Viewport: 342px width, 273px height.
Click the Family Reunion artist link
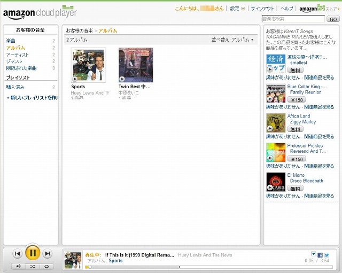(306, 92)
